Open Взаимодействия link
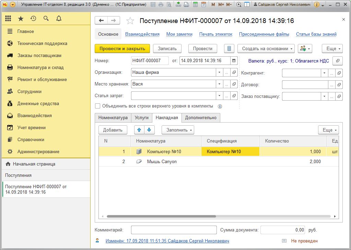The width and height of the screenshot is (351, 250). [142, 34]
